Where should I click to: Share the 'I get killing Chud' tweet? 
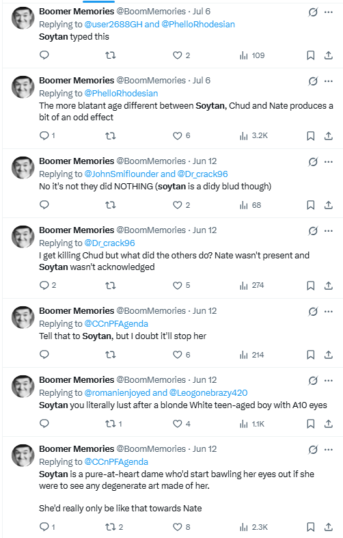(329, 286)
